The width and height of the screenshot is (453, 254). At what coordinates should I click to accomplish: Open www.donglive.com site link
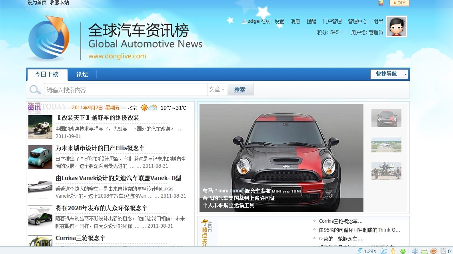click(117, 56)
